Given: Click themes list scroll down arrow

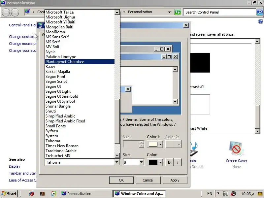Looking at the screenshot, I should [x=257, y=131].
